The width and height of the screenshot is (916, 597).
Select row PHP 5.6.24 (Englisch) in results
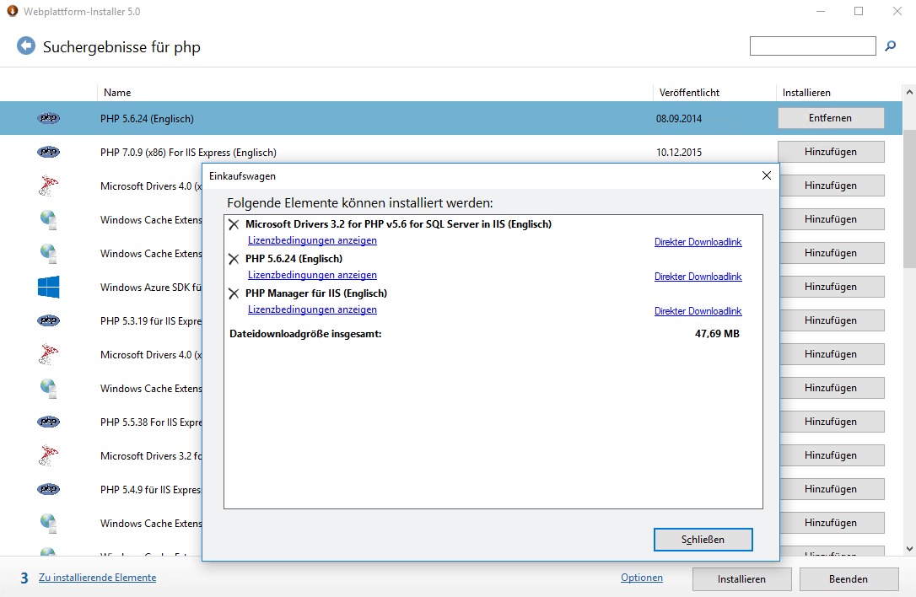pyautogui.click(x=451, y=118)
